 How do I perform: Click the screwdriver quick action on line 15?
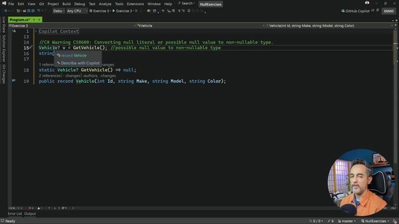(31, 47)
